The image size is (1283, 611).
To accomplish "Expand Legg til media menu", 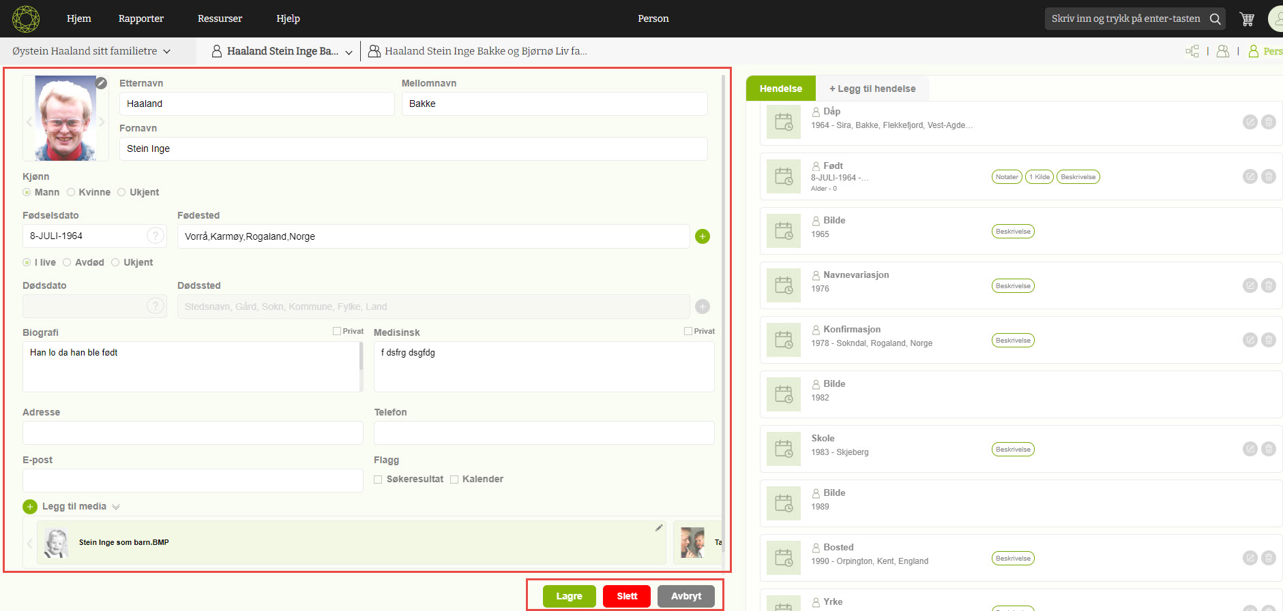I will point(116,507).
